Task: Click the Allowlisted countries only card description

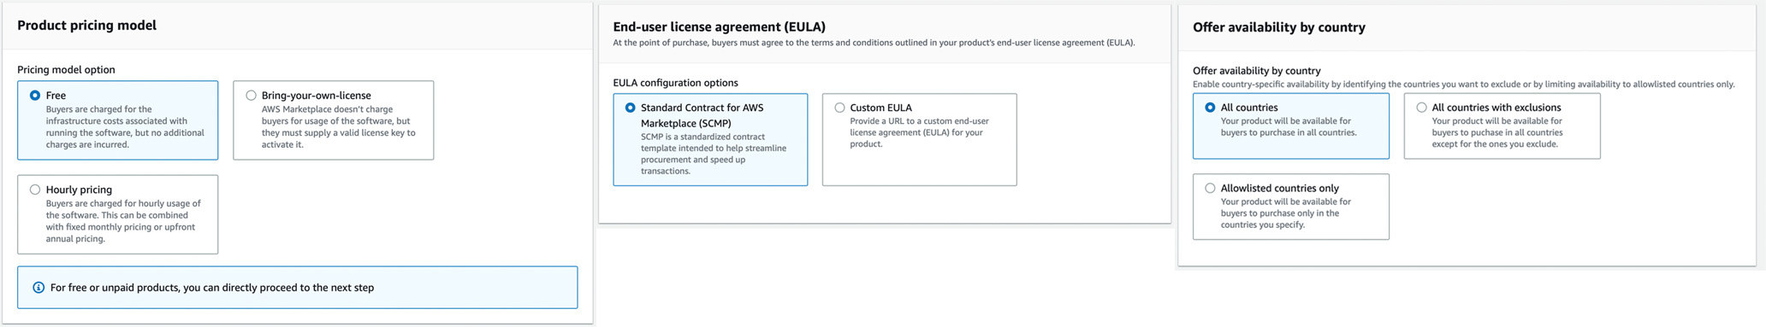Action: [x=1286, y=213]
